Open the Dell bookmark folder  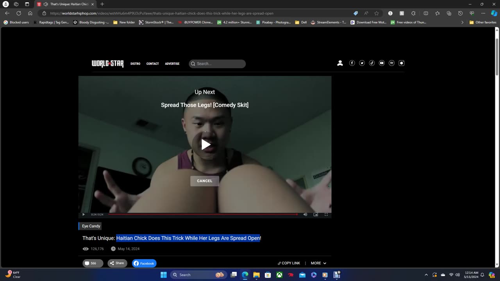click(301, 22)
